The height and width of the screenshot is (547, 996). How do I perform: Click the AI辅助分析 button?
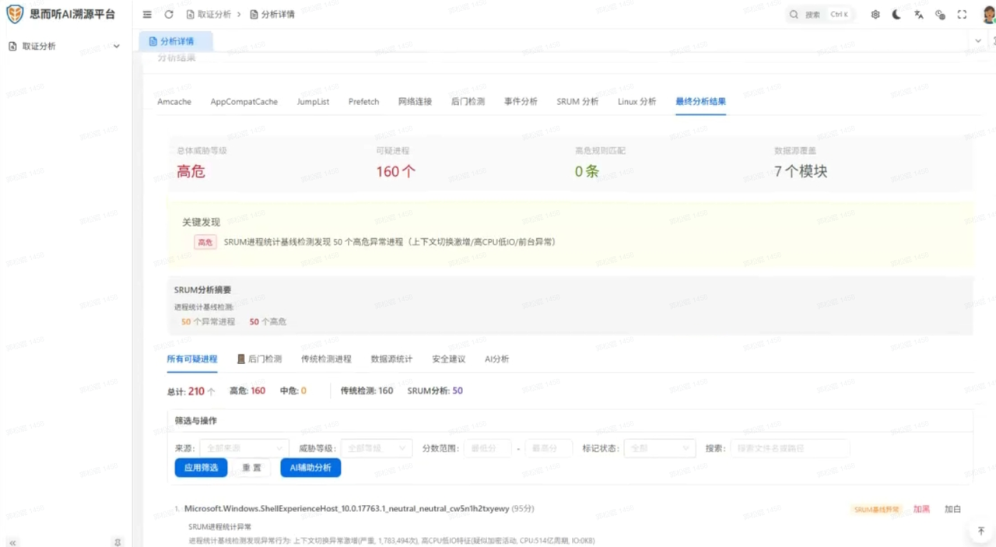pyautogui.click(x=310, y=468)
